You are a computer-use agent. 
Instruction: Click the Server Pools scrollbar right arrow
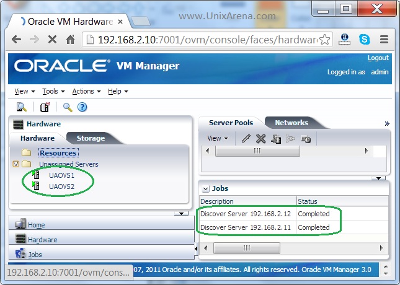[x=367, y=151]
